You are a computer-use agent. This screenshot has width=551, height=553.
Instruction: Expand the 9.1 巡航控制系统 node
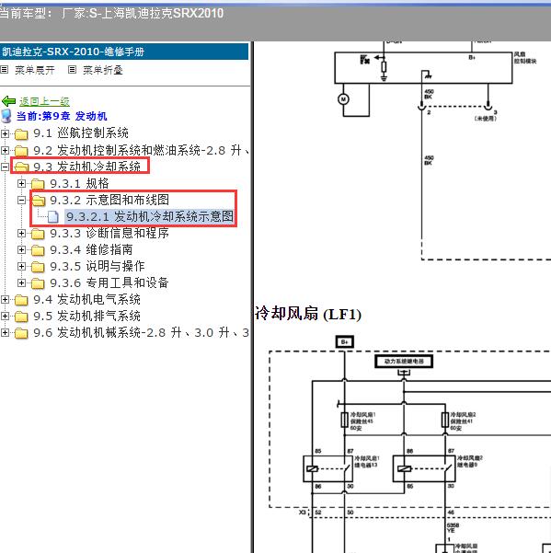click(x=5, y=133)
